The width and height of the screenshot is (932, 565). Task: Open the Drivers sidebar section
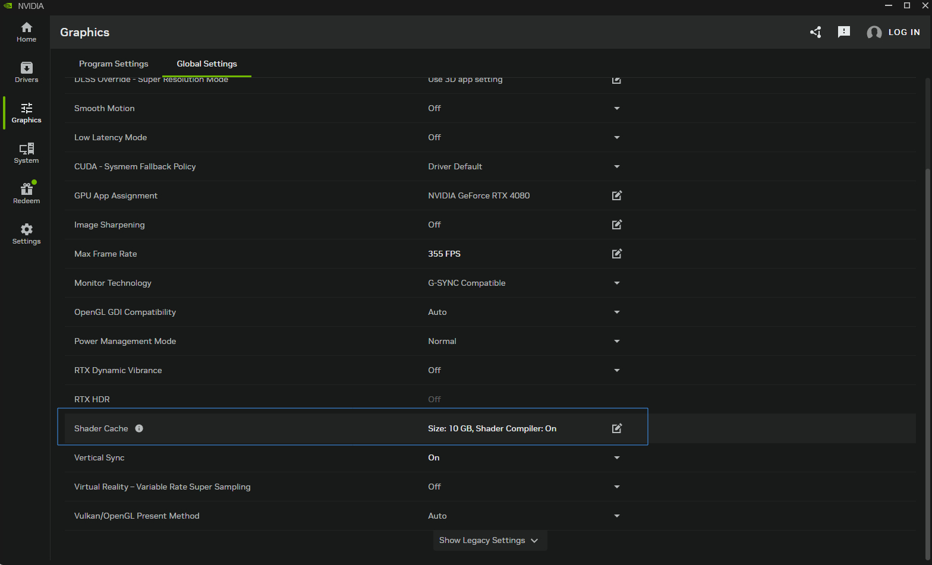tap(26, 72)
